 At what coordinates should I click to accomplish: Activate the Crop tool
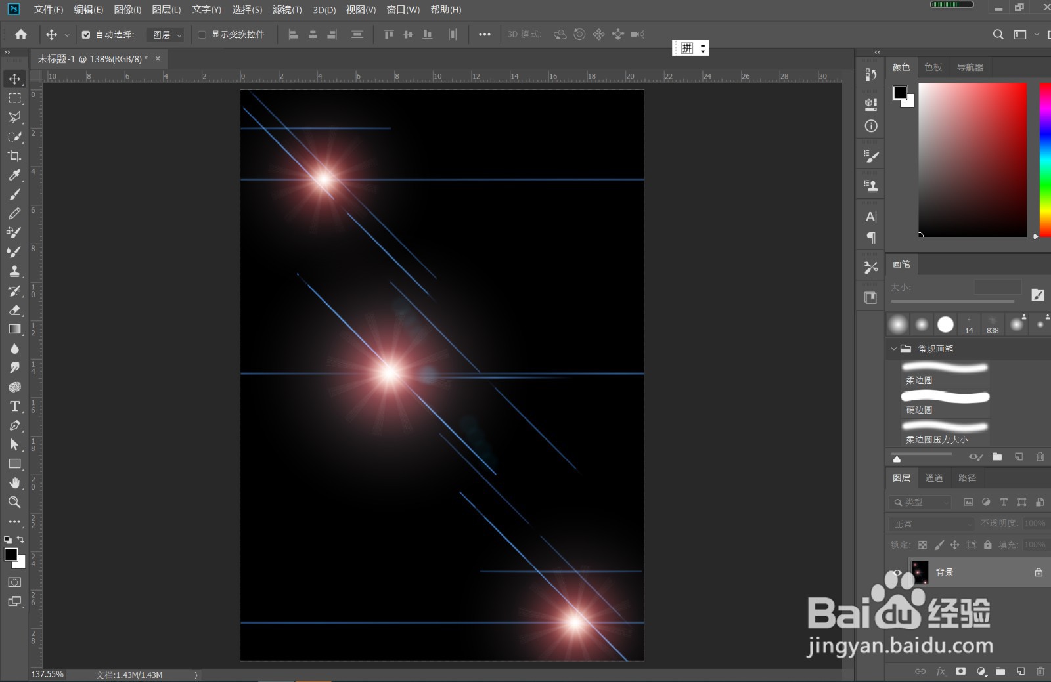[14, 156]
